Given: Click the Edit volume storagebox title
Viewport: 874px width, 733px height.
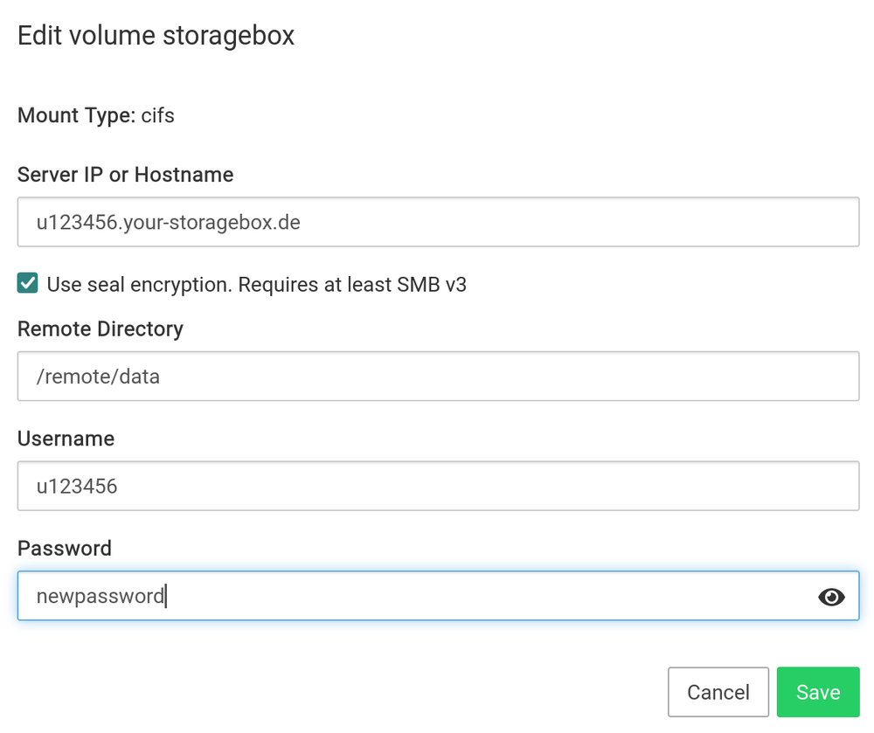Looking at the screenshot, I should (x=156, y=36).
